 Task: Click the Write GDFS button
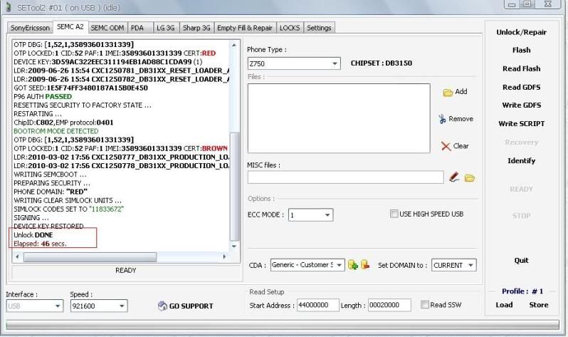pyautogui.click(x=521, y=105)
